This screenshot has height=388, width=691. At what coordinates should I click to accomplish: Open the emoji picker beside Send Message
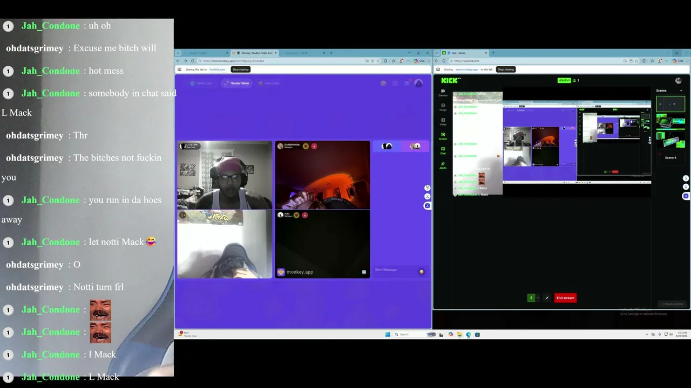422,272
